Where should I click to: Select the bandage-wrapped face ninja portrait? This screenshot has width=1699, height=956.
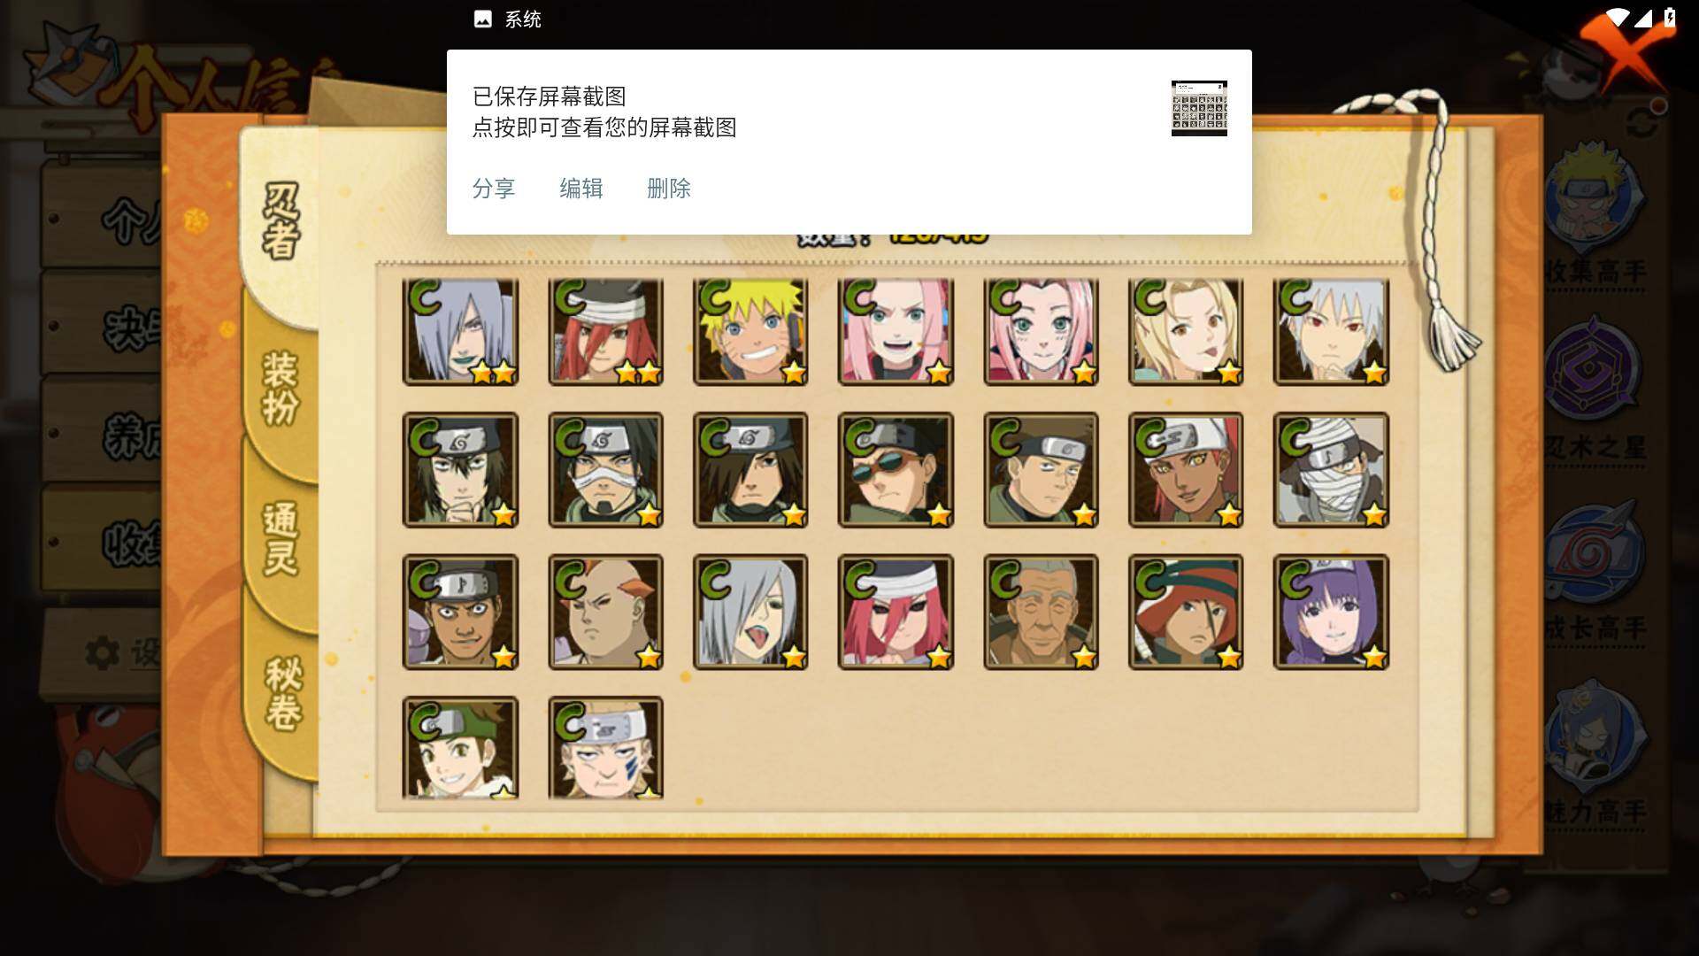coord(1331,470)
